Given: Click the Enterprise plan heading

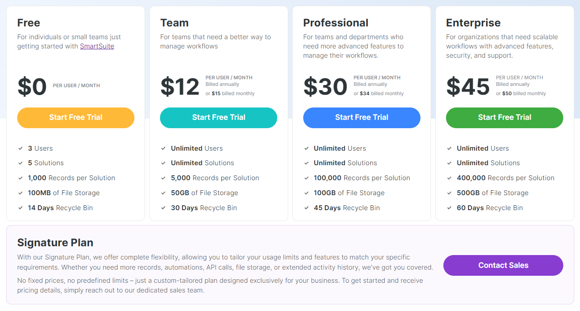Looking at the screenshot, I should tap(473, 23).
